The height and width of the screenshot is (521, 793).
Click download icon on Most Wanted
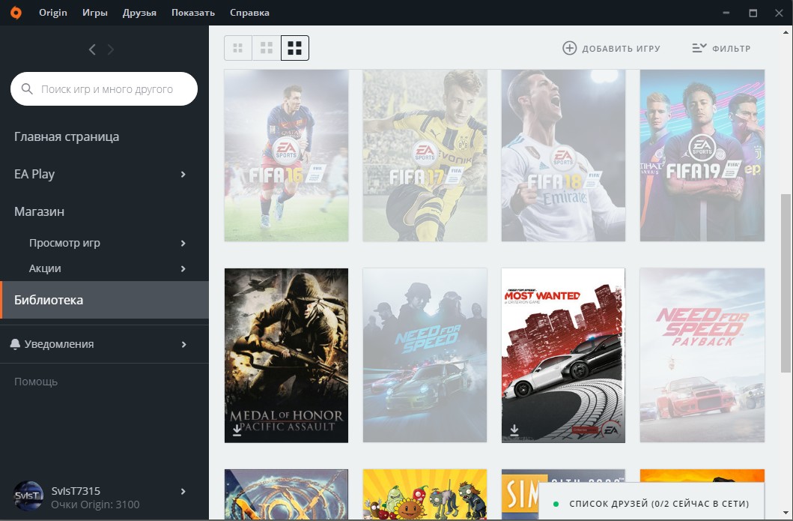514,430
